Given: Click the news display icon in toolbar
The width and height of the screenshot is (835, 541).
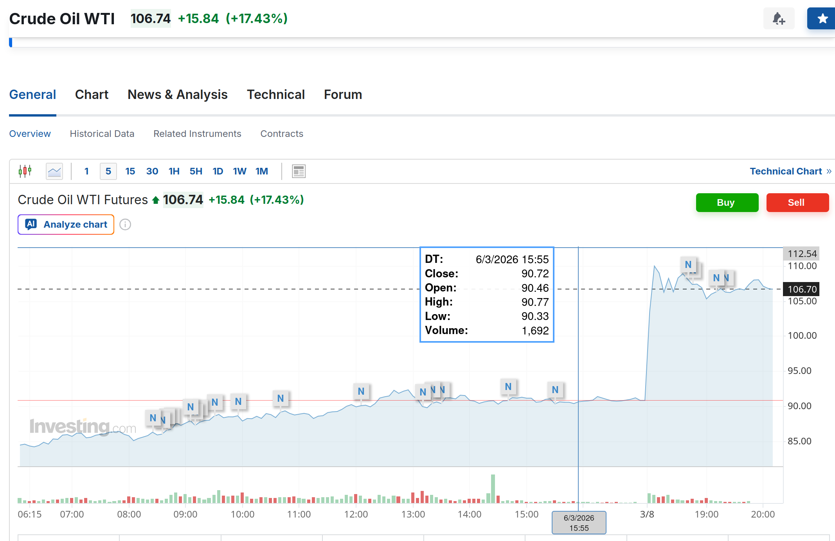Looking at the screenshot, I should (x=299, y=171).
